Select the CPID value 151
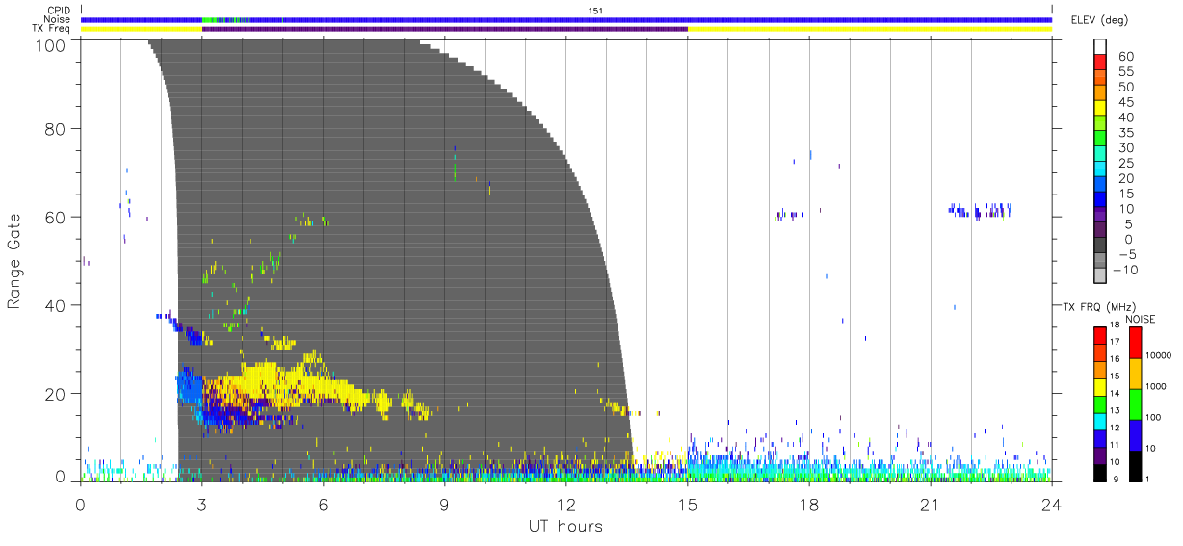Image resolution: width=1183 pixels, height=546 pixels. pos(594,11)
